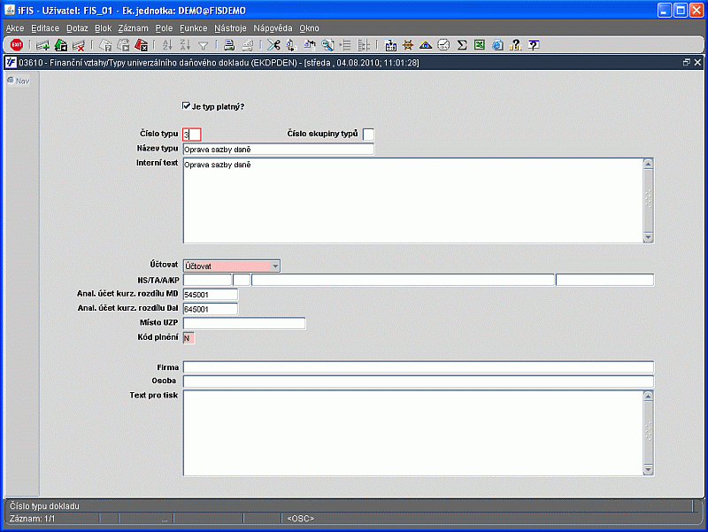Open the Blok menu
The width and height of the screenshot is (708, 532).
[x=103, y=28]
